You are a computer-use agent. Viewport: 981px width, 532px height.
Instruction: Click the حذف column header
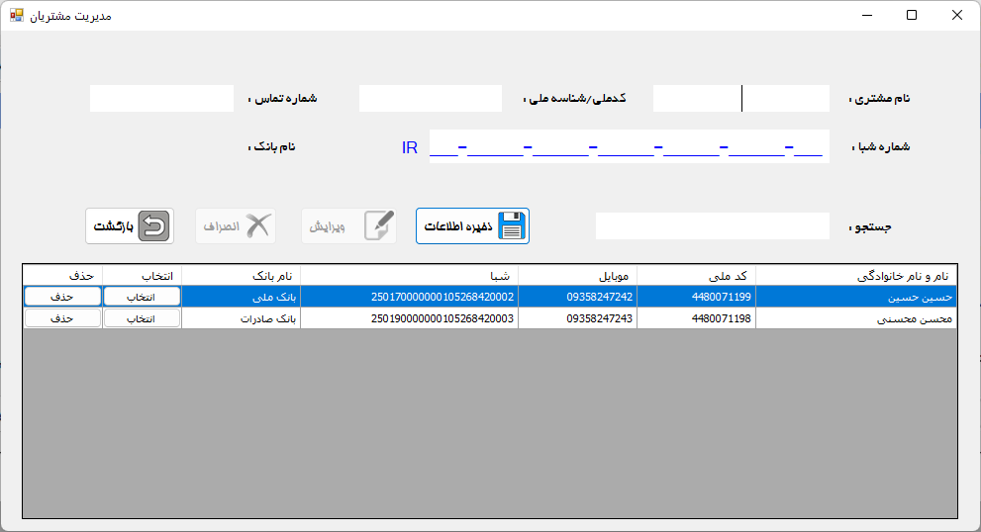(x=62, y=276)
